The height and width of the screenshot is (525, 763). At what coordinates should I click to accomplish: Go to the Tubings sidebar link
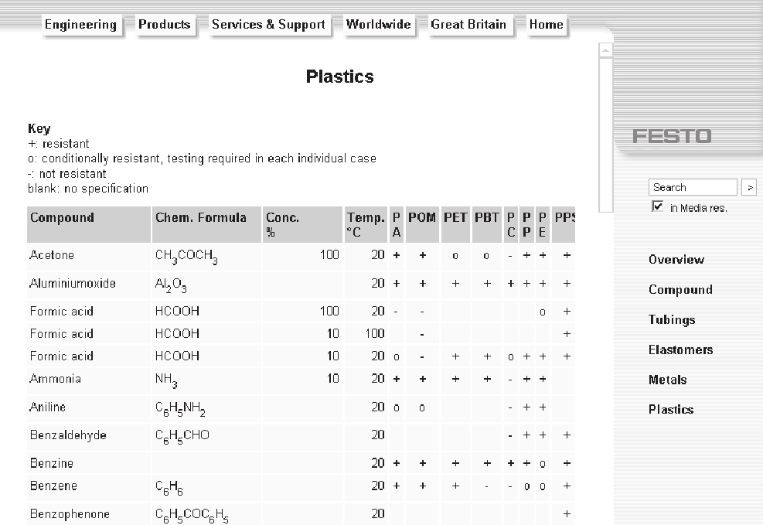coord(672,319)
